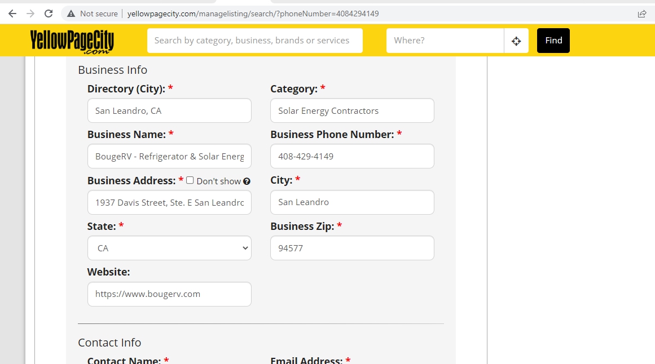This screenshot has width=655, height=364.
Task: Edit the Business Phone Number field
Action: 352,156
